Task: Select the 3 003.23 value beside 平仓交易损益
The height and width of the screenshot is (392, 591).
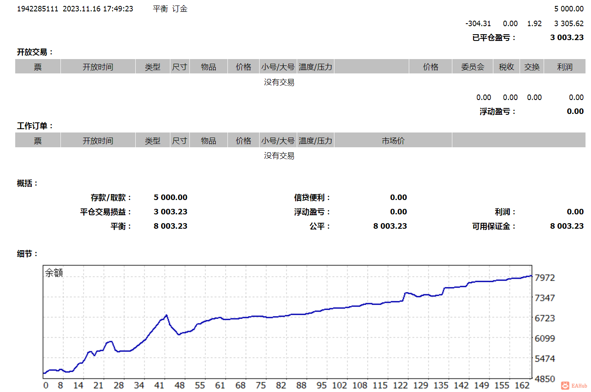Action: click(170, 212)
